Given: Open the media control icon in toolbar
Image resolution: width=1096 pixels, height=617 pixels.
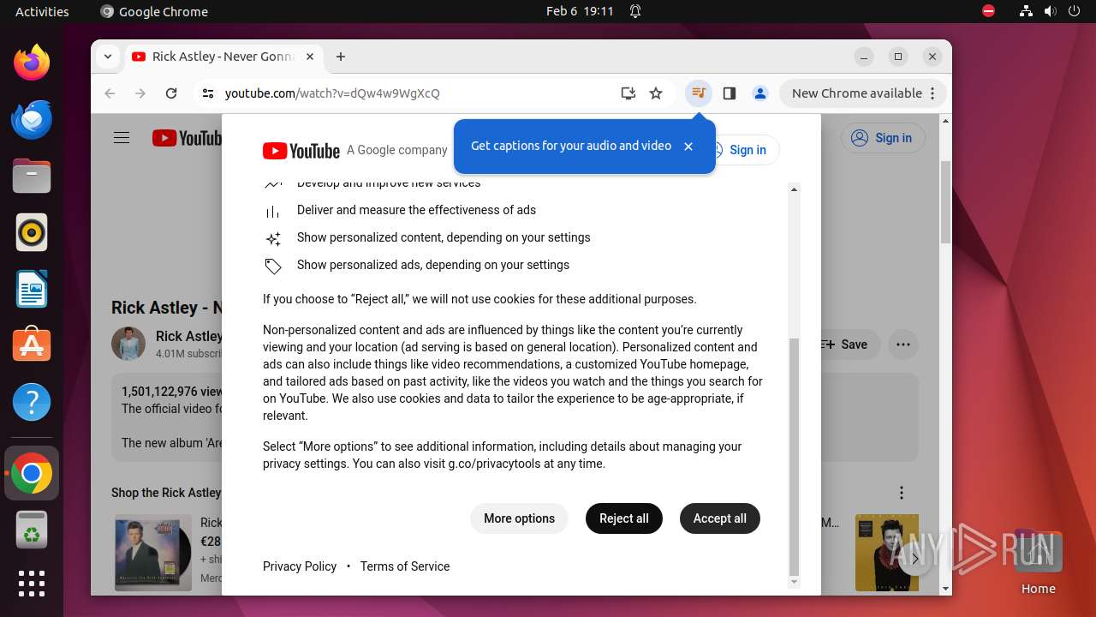Looking at the screenshot, I should pyautogui.click(x=699, y=93).
